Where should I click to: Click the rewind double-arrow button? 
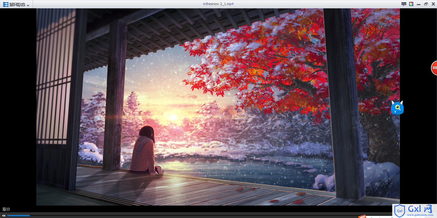4,215
